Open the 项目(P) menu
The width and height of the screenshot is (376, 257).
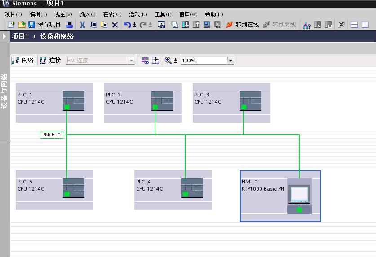pos(13,14)
